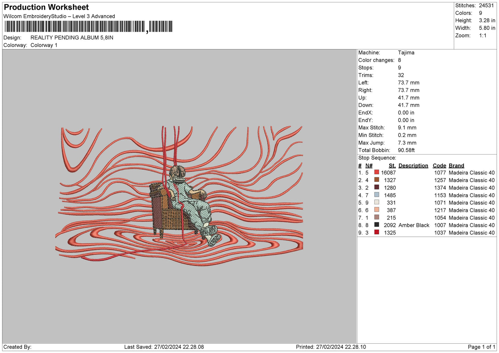
Task: Click the brown swatch for code 1257
Action: coord(376,180)
